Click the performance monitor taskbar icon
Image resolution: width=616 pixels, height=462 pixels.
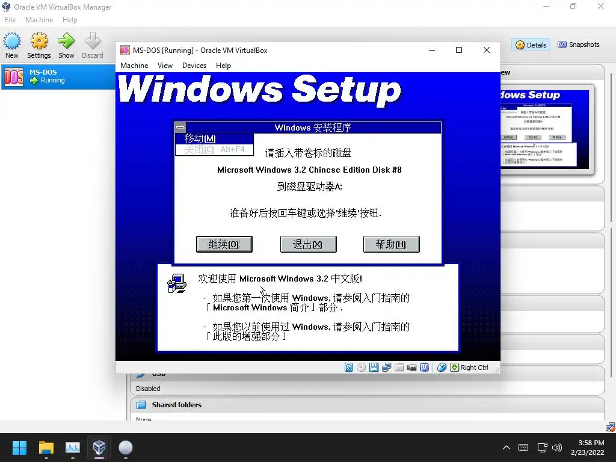[x=73, y=448]
